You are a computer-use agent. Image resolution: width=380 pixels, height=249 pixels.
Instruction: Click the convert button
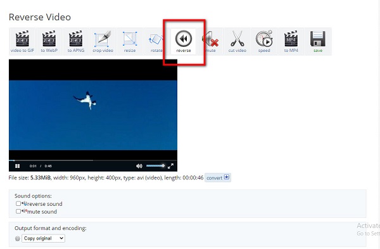pos(218,177)
